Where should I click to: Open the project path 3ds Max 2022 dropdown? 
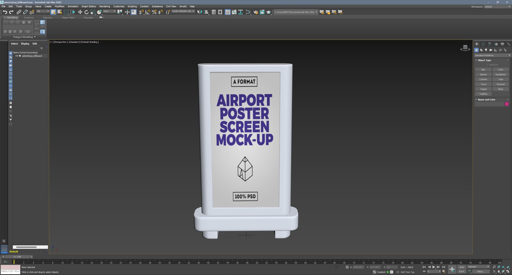click(296, 12)
